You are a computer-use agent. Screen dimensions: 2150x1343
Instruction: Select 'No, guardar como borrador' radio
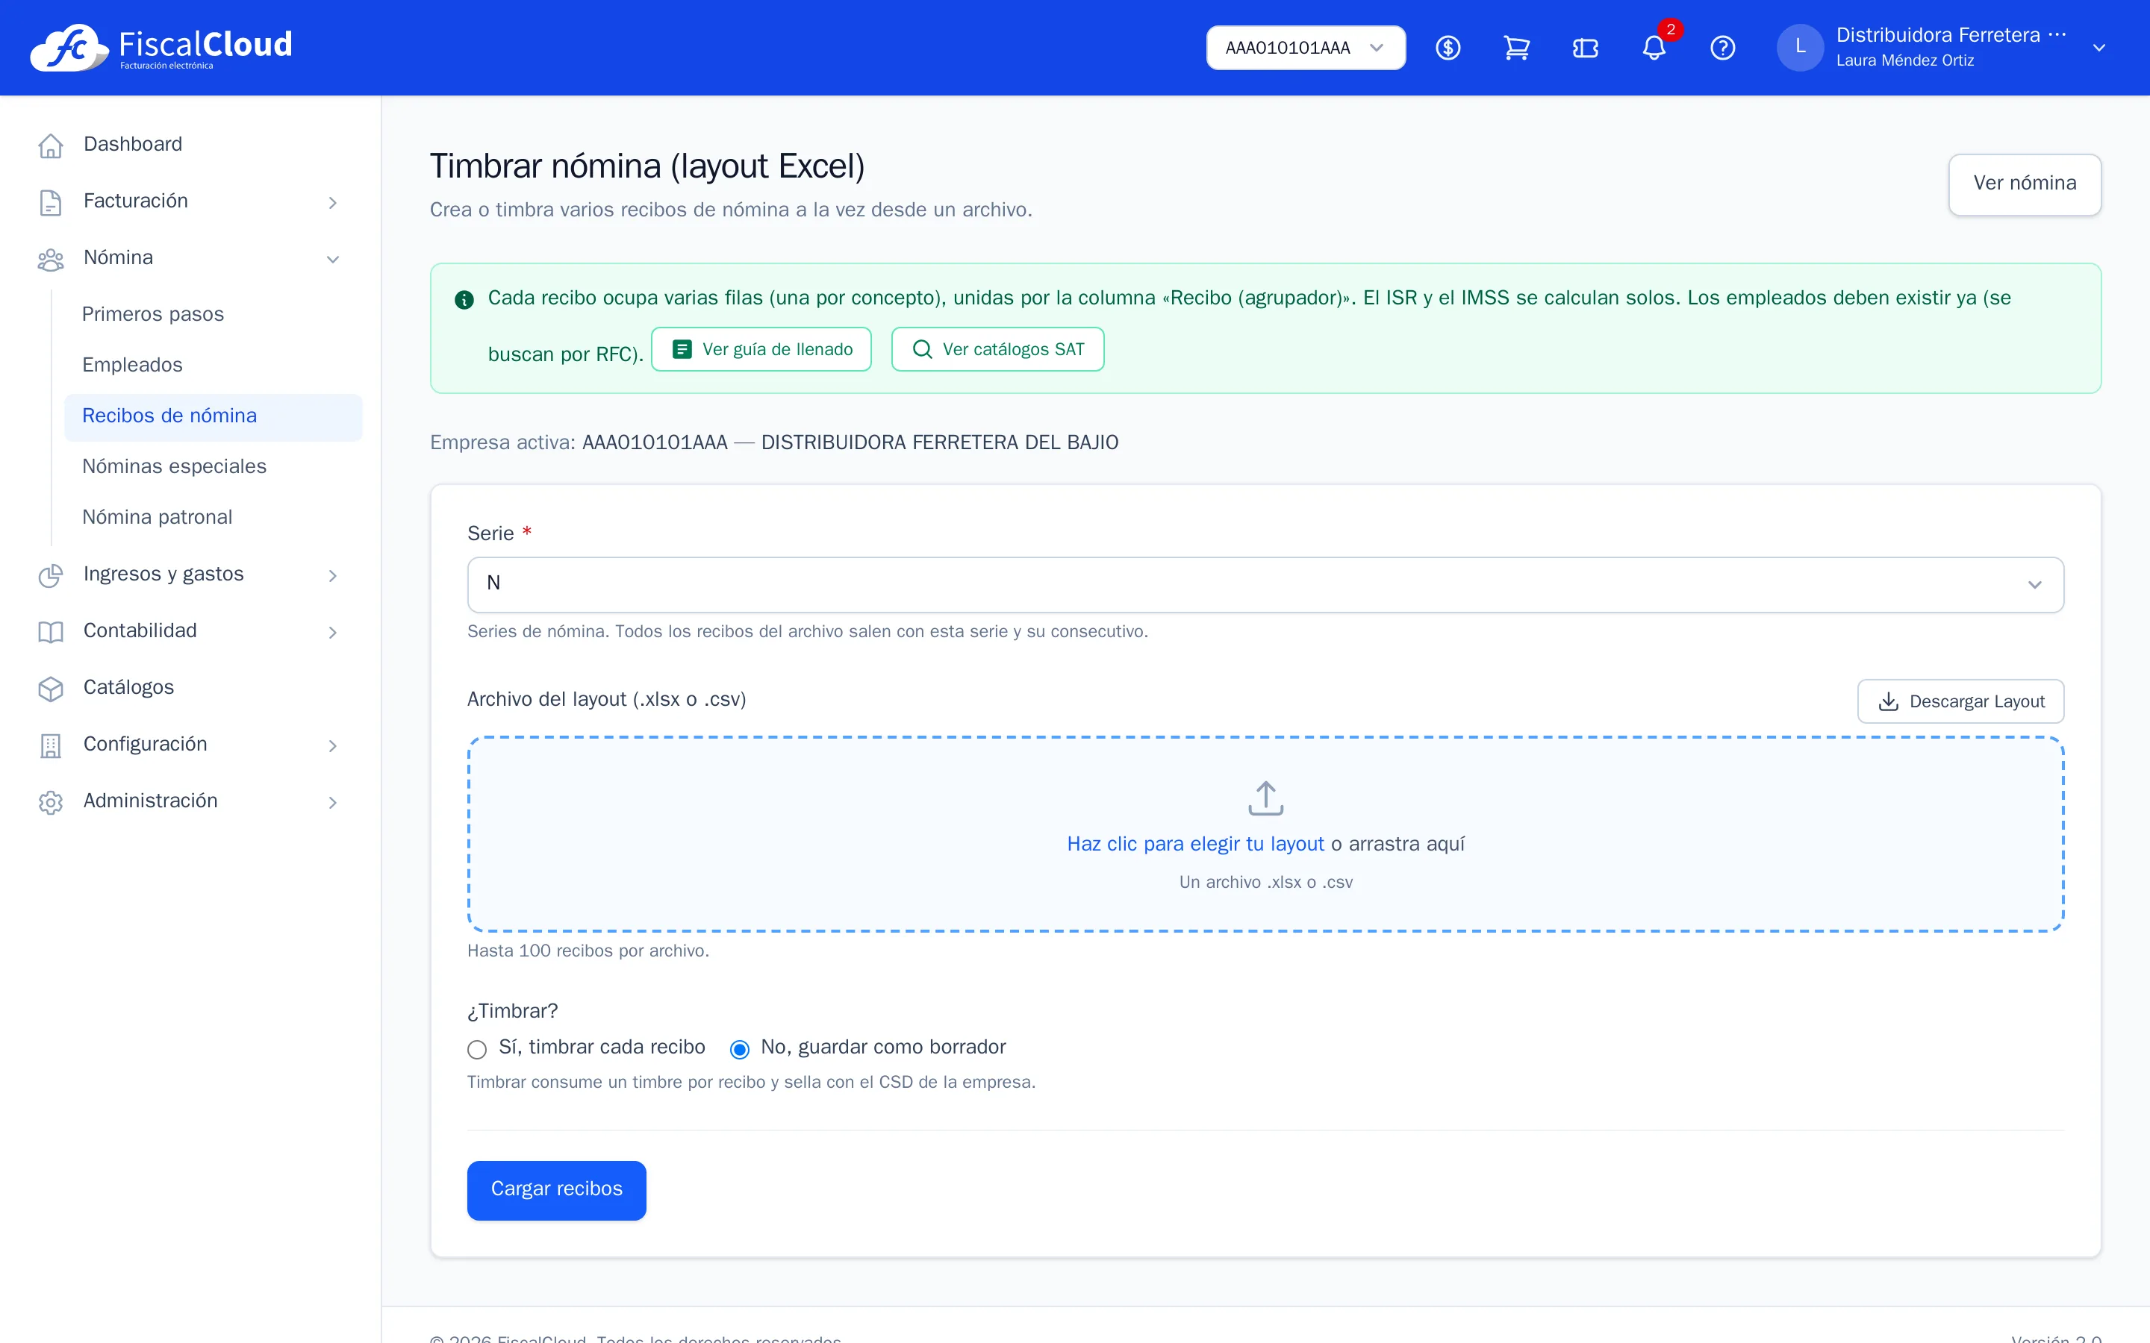click(x=739, y=1049)
